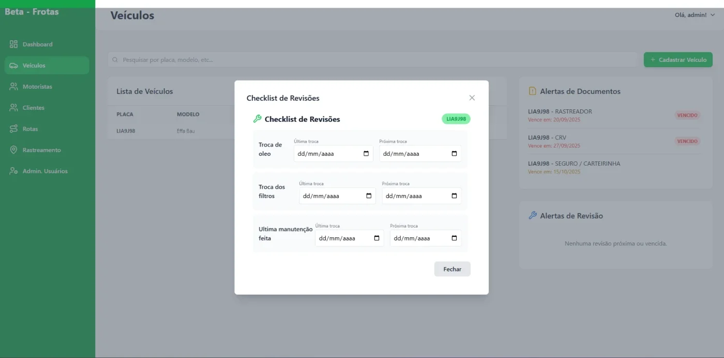Click the MODELO column header
The width and height of the screenshot is (724, 358).
[188, 115]
